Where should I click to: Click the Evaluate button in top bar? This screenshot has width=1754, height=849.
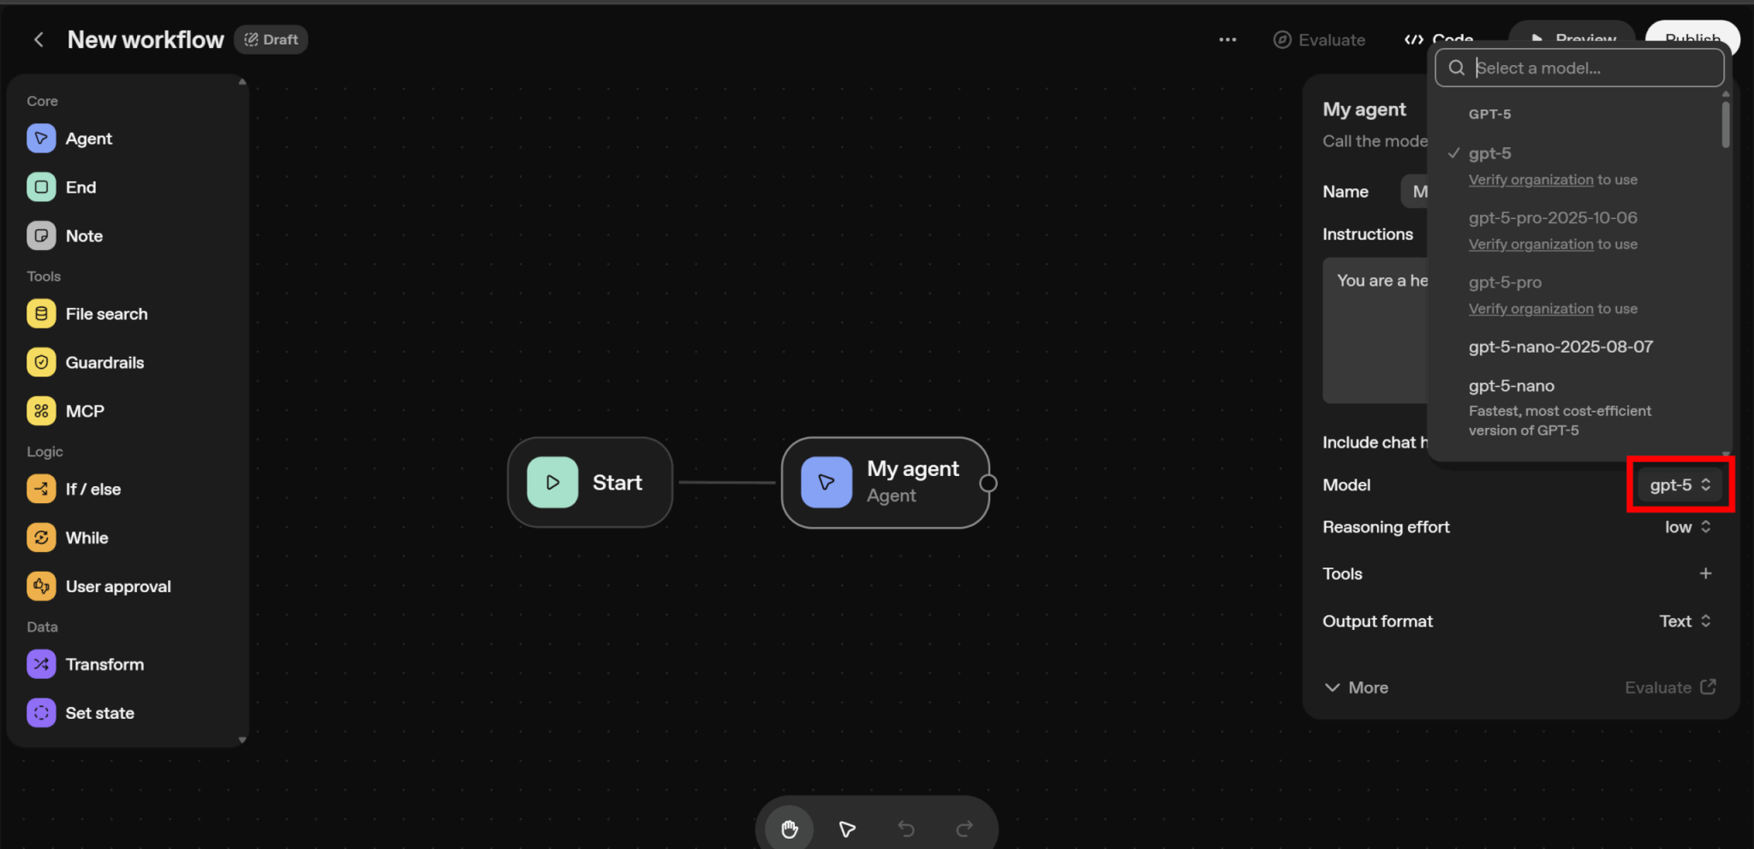pyautogui.click(x=1319, y=40)
